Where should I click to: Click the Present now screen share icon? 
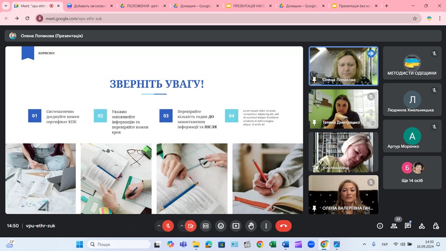pyautogui.click(x=236, y=226)
